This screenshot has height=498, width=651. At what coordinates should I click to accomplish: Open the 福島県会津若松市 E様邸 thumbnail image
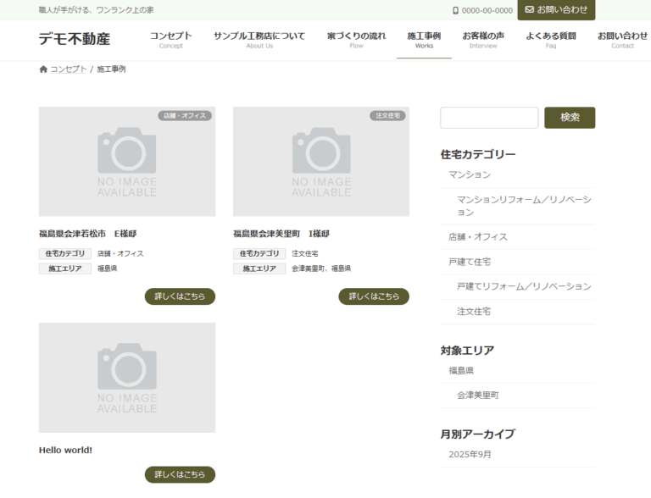pyautogui.click(x=127, y=162)
